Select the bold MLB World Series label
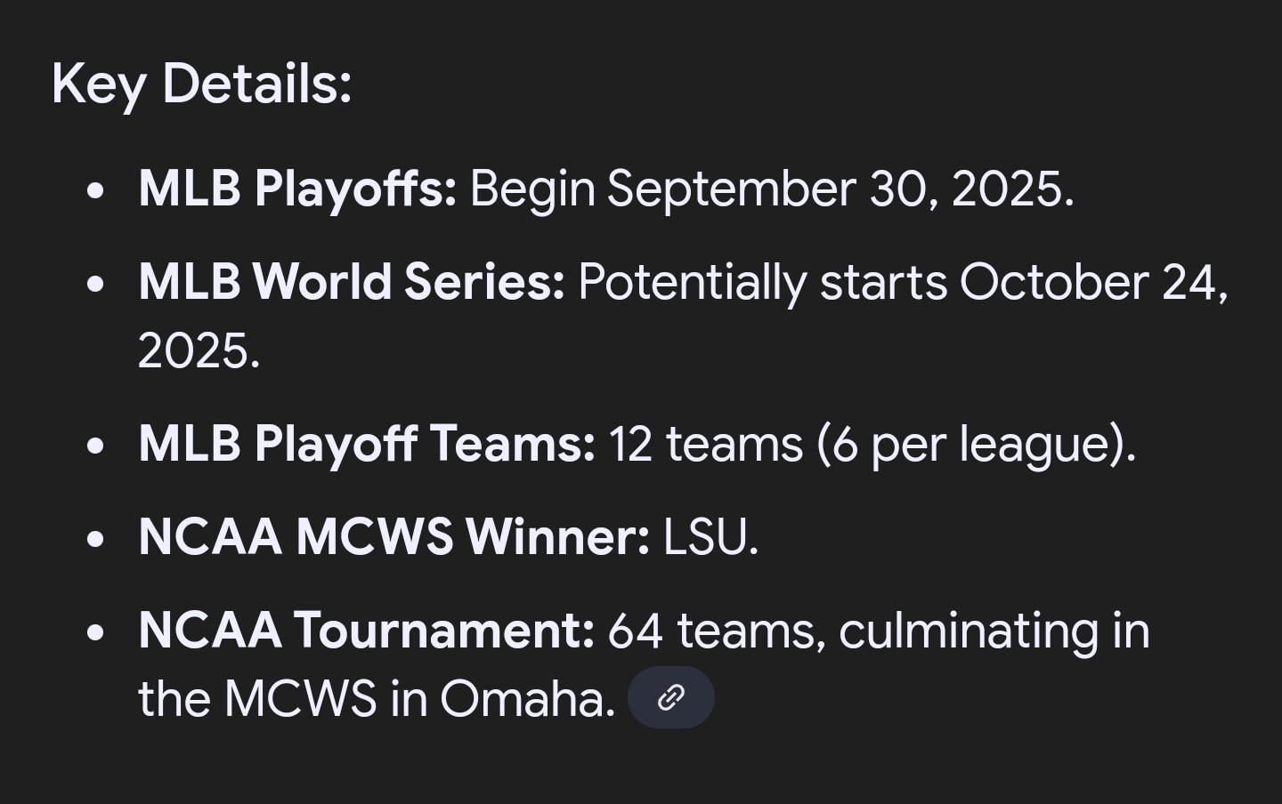The width and height of the screenshot is (1282, 804). (x=352, y=283)
